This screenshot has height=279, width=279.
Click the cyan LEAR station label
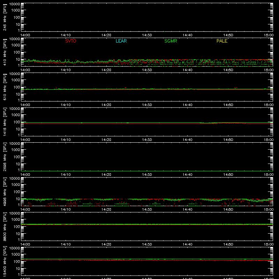point(121,41)
